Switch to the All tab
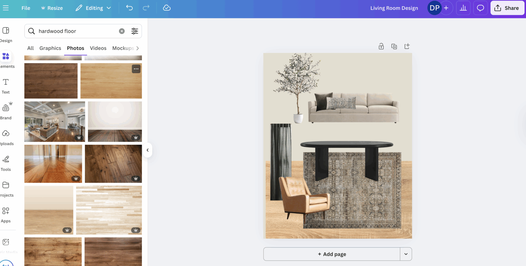The width and height of the screenshot is (526, 266). point(30,48)
